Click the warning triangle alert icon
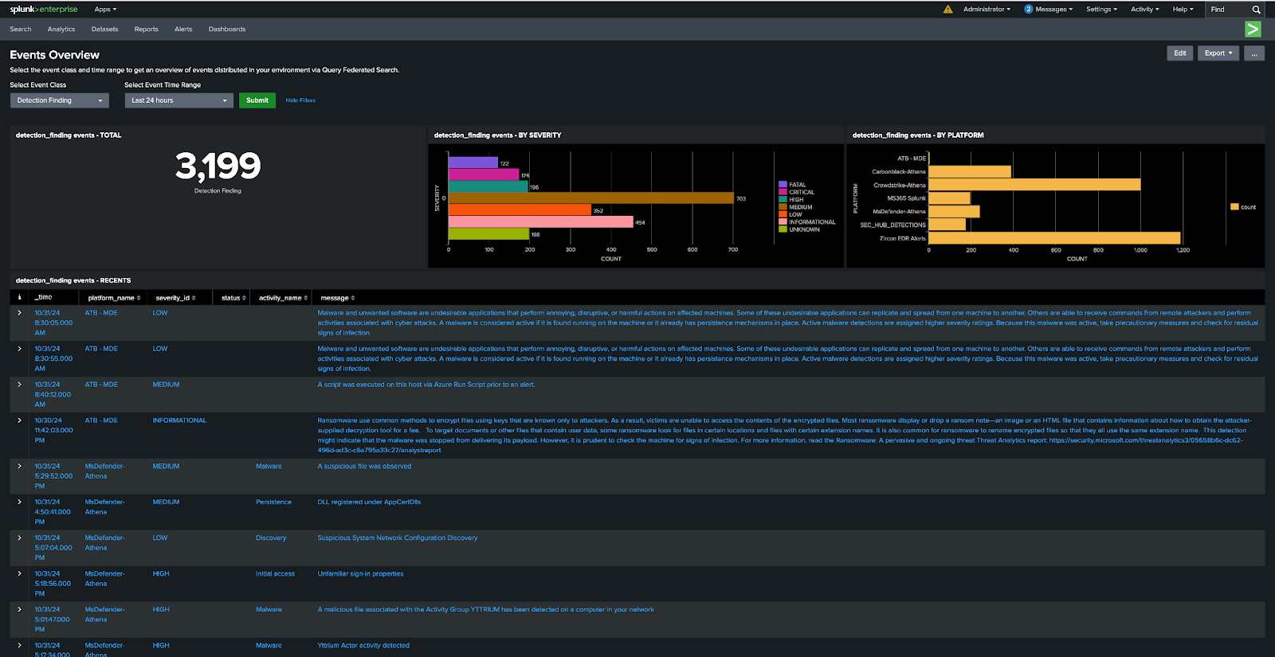The image size is (1275, 657). click(947, 10)
